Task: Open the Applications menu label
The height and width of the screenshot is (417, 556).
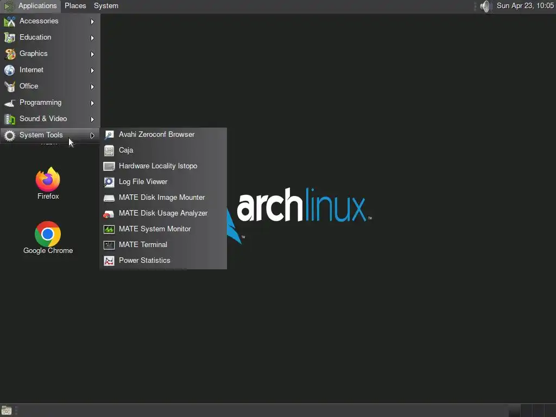Action: coord(37,6)
